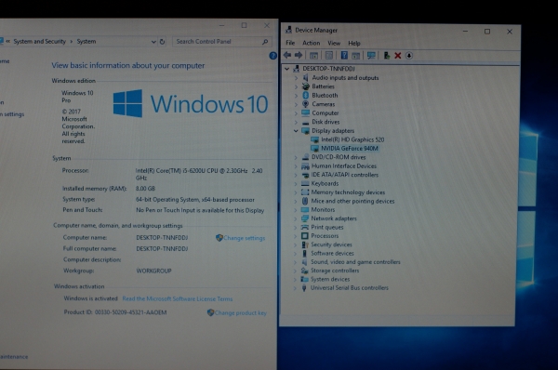The image size is (558, 370).
Task: Open Read the Microsoft Software License Terms link
Action: click(x=178, y=298)
